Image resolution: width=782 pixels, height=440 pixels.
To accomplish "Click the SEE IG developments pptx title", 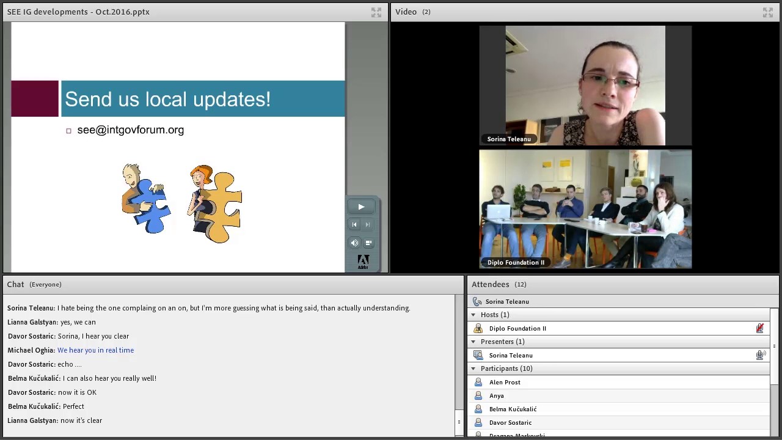I will [x=78, y=12].
